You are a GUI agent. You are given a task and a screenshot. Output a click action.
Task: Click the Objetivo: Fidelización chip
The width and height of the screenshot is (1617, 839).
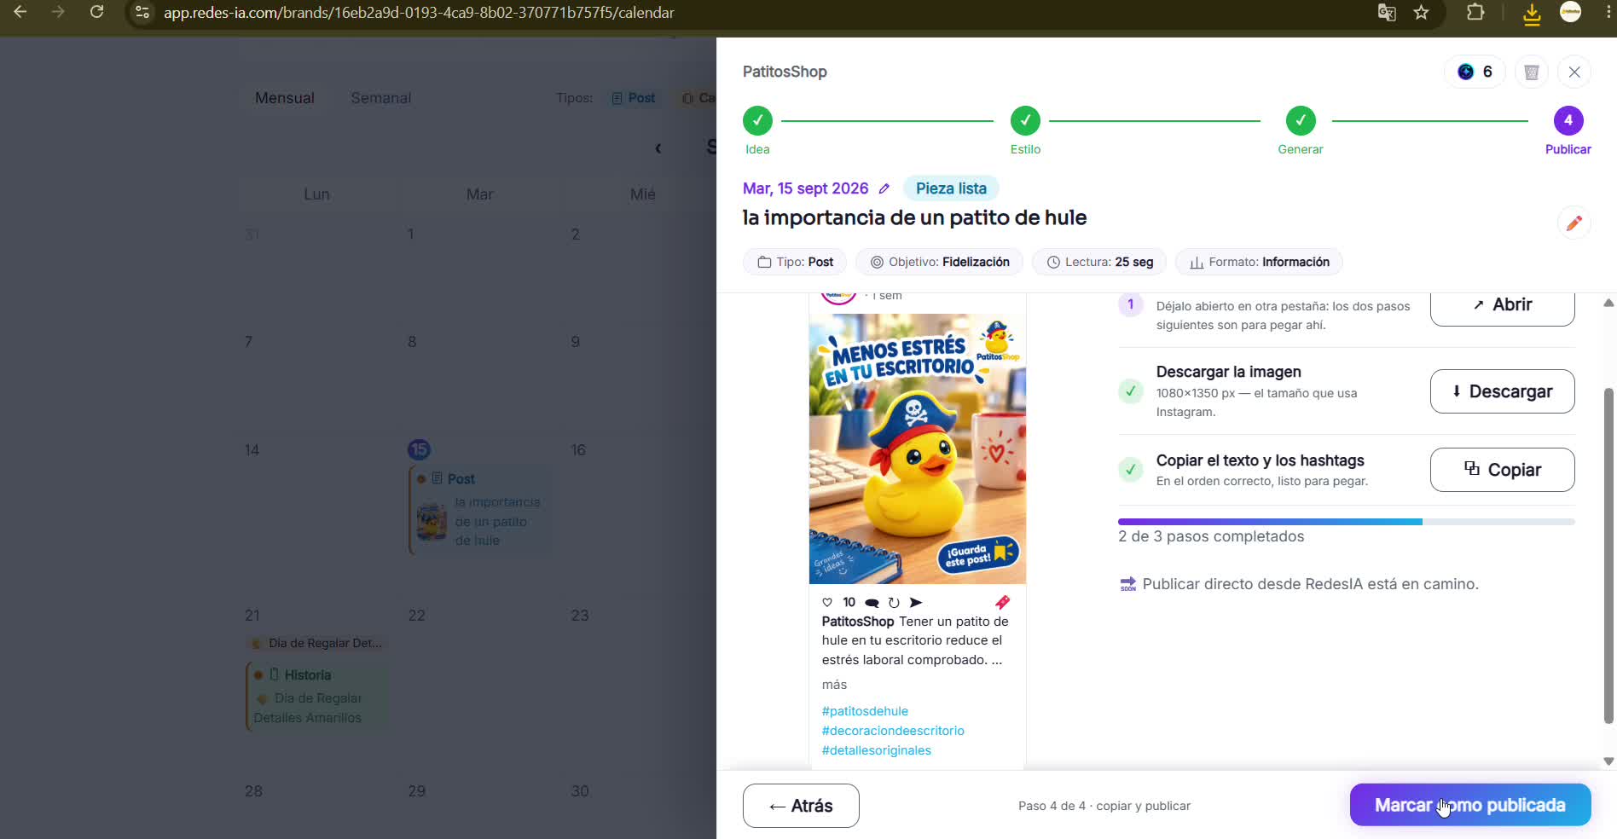(x=939, y=262)
